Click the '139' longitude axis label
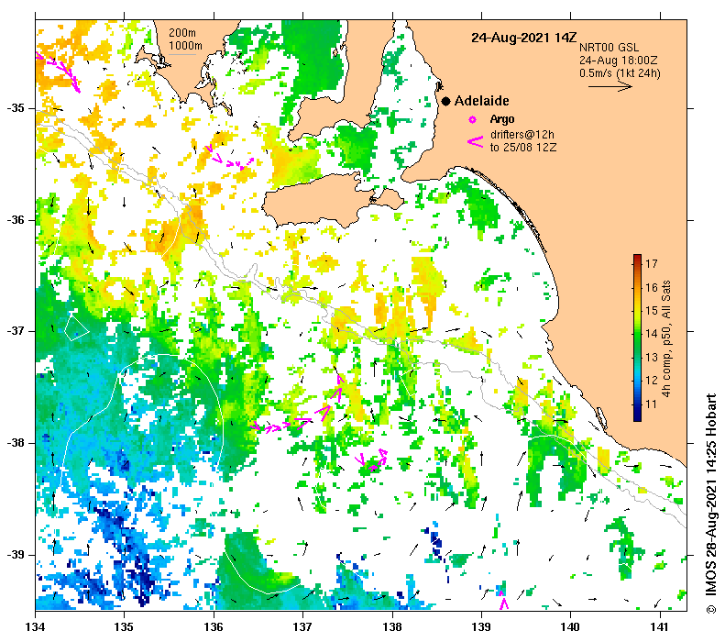 pos(481,627)
